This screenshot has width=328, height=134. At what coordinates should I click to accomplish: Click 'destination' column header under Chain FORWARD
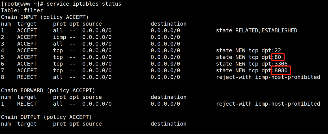168,97
